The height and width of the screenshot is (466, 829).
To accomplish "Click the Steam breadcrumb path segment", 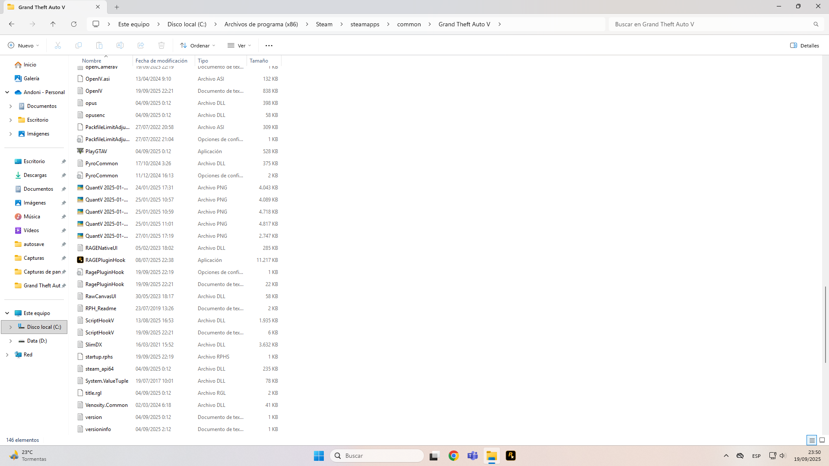I will click(324, 24).
